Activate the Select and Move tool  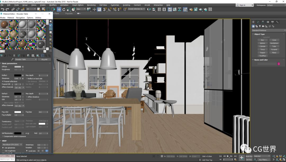(x=59, y=9)
